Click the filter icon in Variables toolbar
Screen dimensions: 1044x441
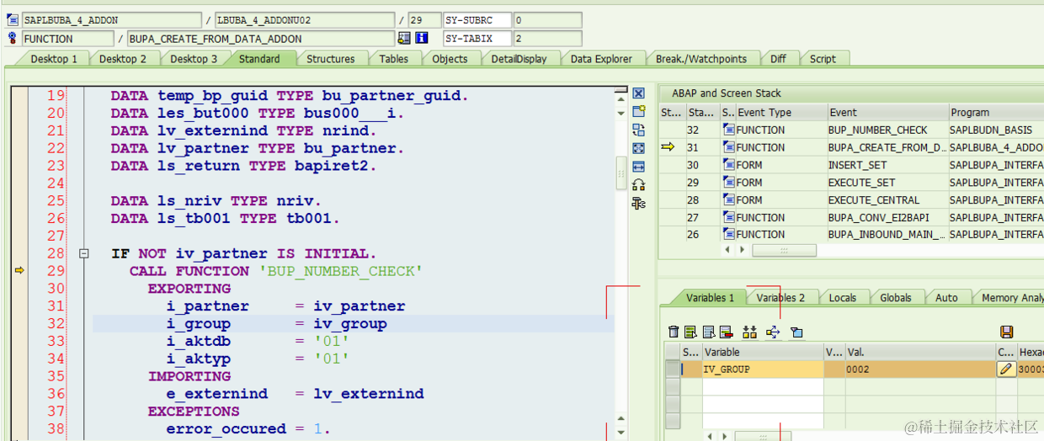(796, 332)
